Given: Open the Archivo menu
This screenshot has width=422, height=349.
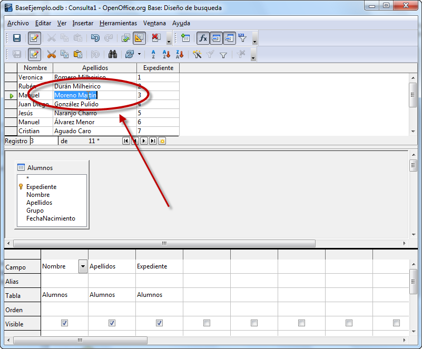Looking at the screenshot, I should click(x=18, y=23).
